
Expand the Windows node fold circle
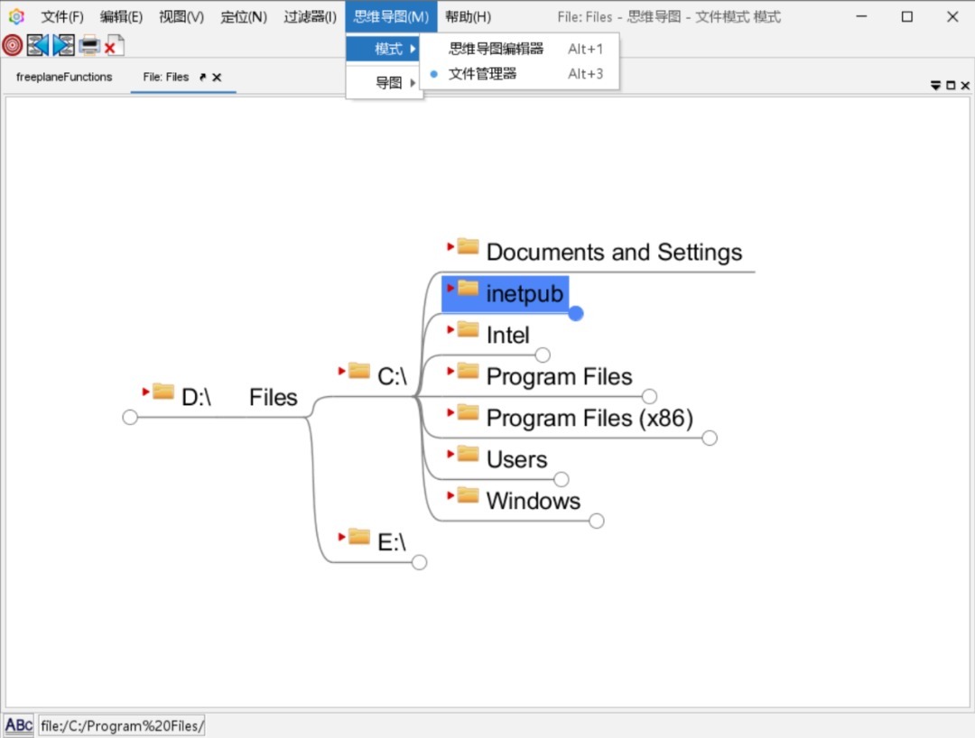click(596, 521)
